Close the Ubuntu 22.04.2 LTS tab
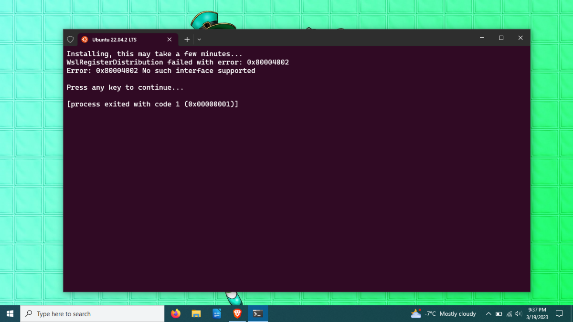The image size is (573, 322). pyautogui.click(x=169, y=40)
